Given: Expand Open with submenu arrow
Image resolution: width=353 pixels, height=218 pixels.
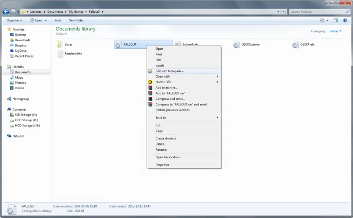Looking at the screenshot, I should 218,76.
